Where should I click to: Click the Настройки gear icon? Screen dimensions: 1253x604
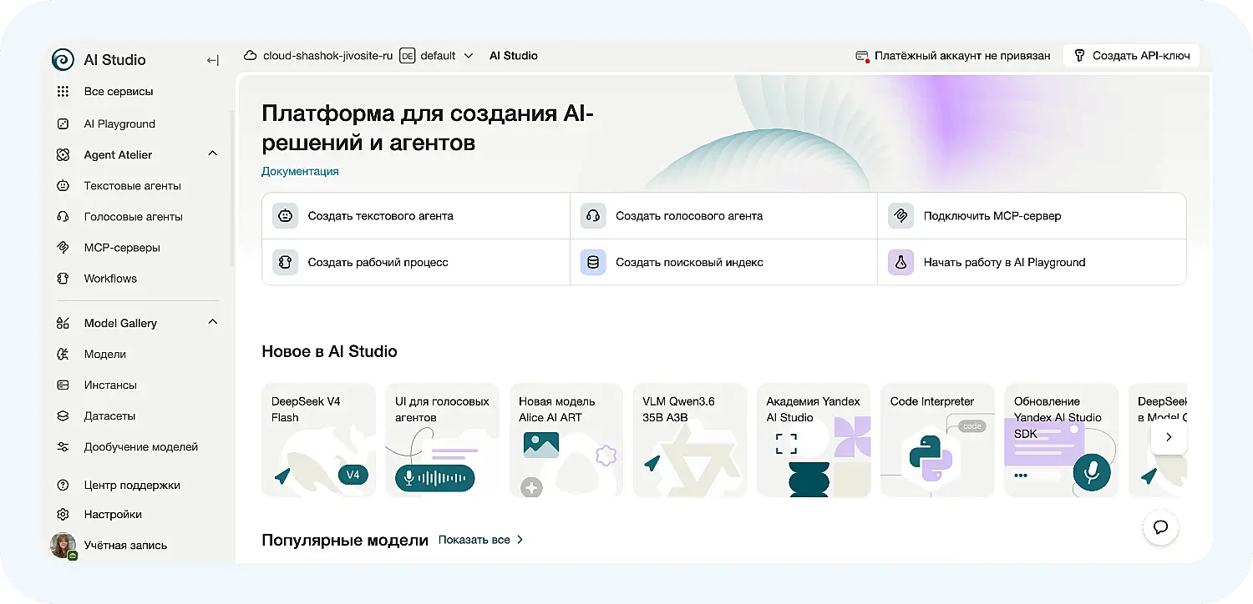pos(63,514)
